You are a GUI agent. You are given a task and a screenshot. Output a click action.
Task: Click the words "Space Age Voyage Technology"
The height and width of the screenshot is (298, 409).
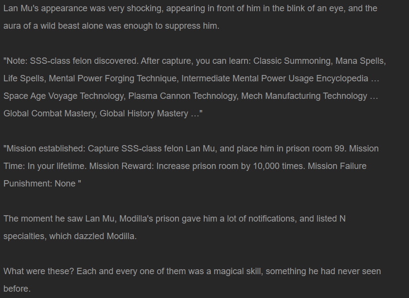point(63,96)
